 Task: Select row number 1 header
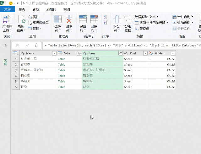point(16,59)
